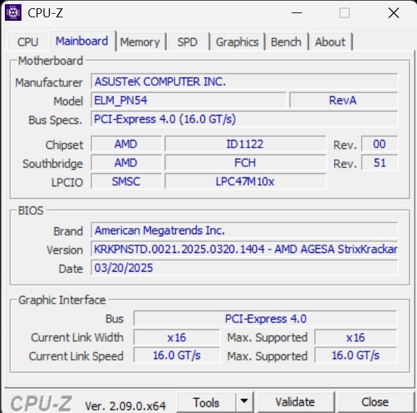Open the Graphics tab
Screen dimensions: 417x413
[237, 42]
